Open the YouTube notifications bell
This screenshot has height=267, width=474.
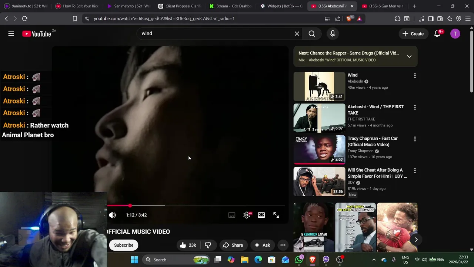[437, 34]
